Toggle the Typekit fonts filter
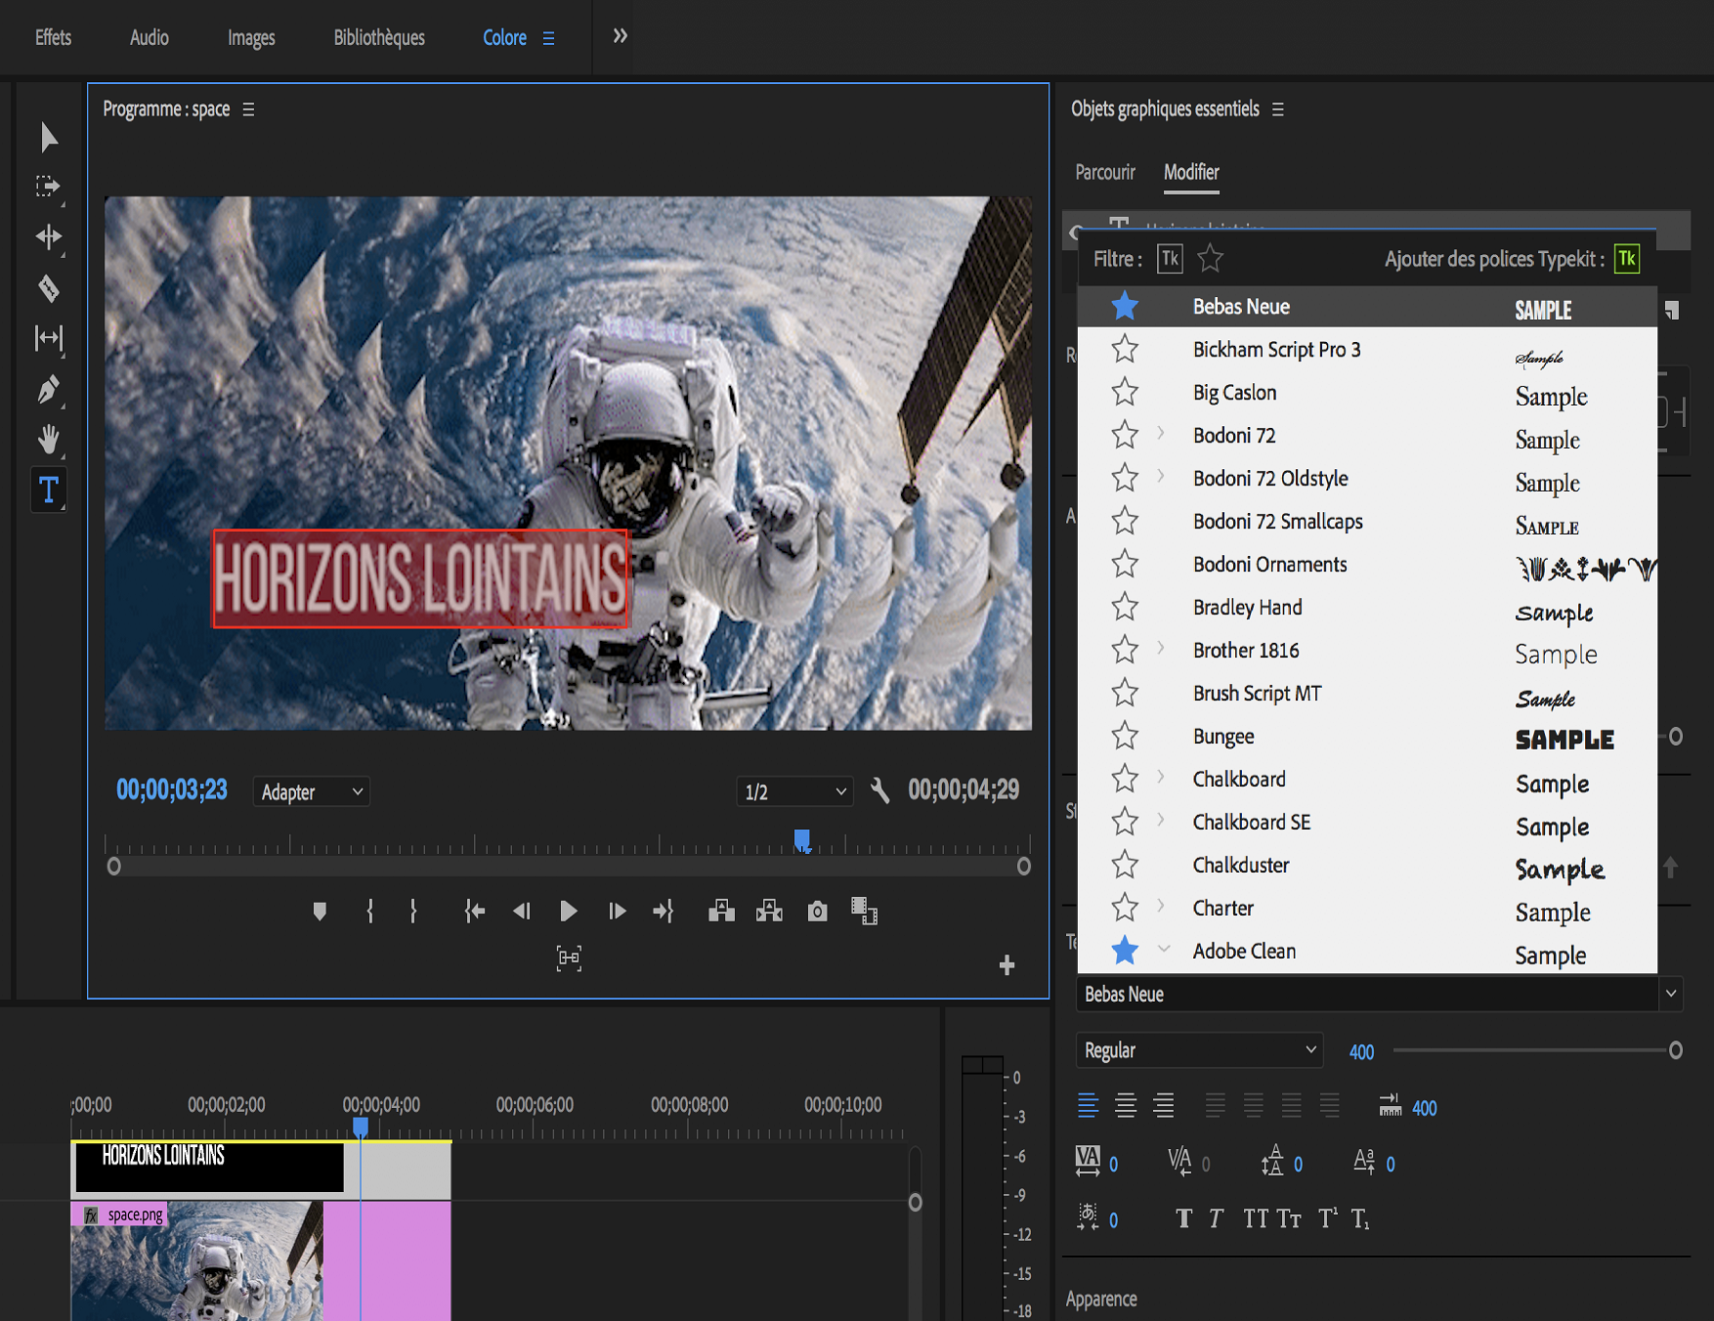Screen dimensions: 1714x1321 coord(1170,259)
